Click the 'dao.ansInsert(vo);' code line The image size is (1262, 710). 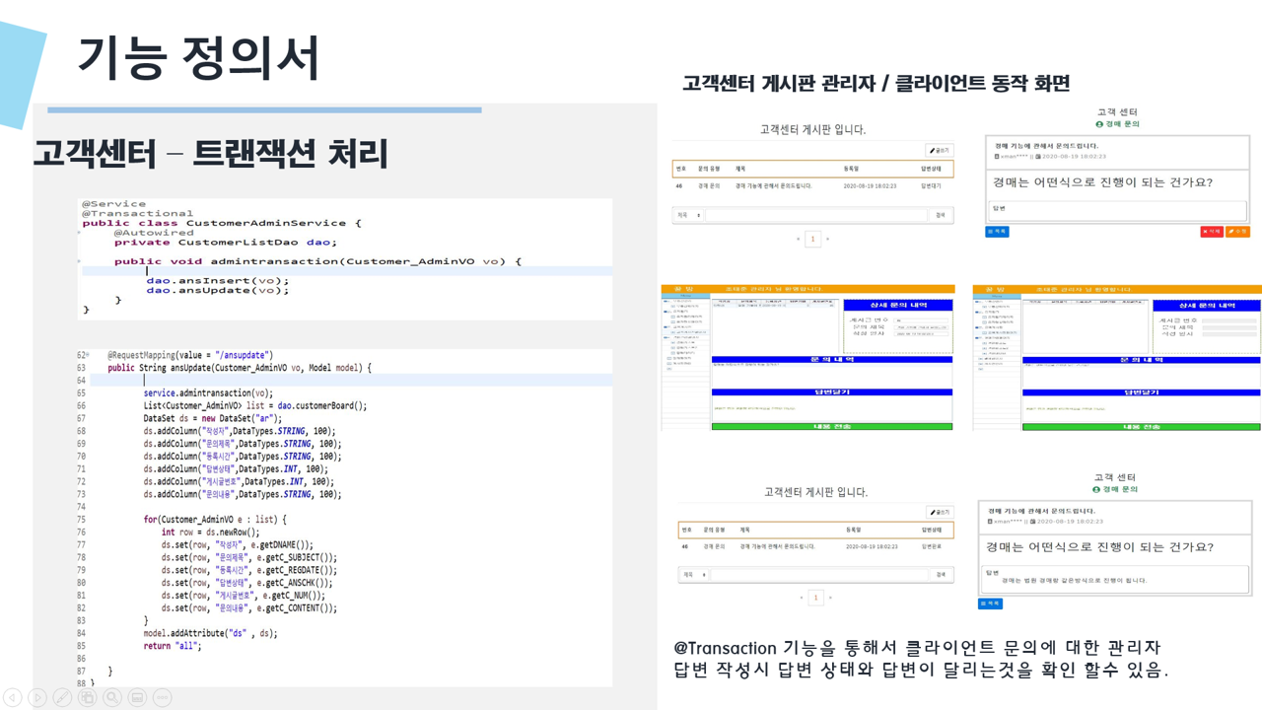[218, 281]
